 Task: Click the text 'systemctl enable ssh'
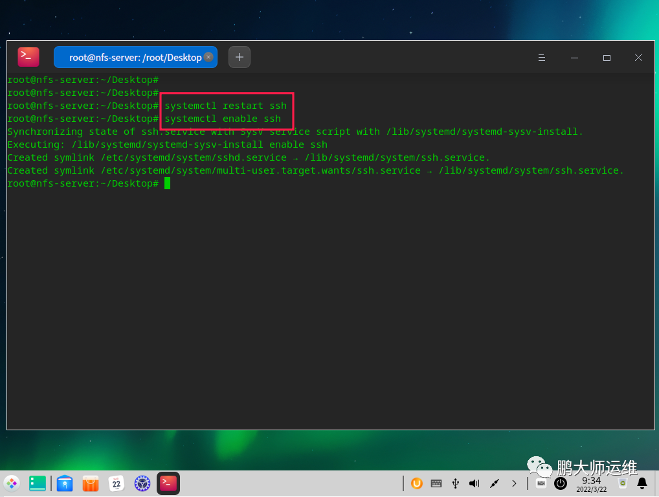pyautogui.click(x=223, y=119)
